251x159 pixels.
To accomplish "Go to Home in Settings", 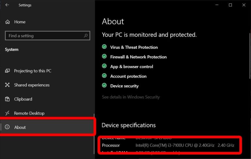I will (20, 22).
